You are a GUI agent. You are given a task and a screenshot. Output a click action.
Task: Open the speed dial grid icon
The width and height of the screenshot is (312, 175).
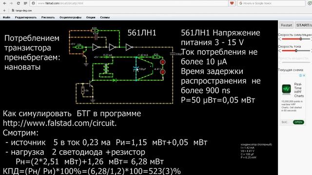(x=25, y=3)
